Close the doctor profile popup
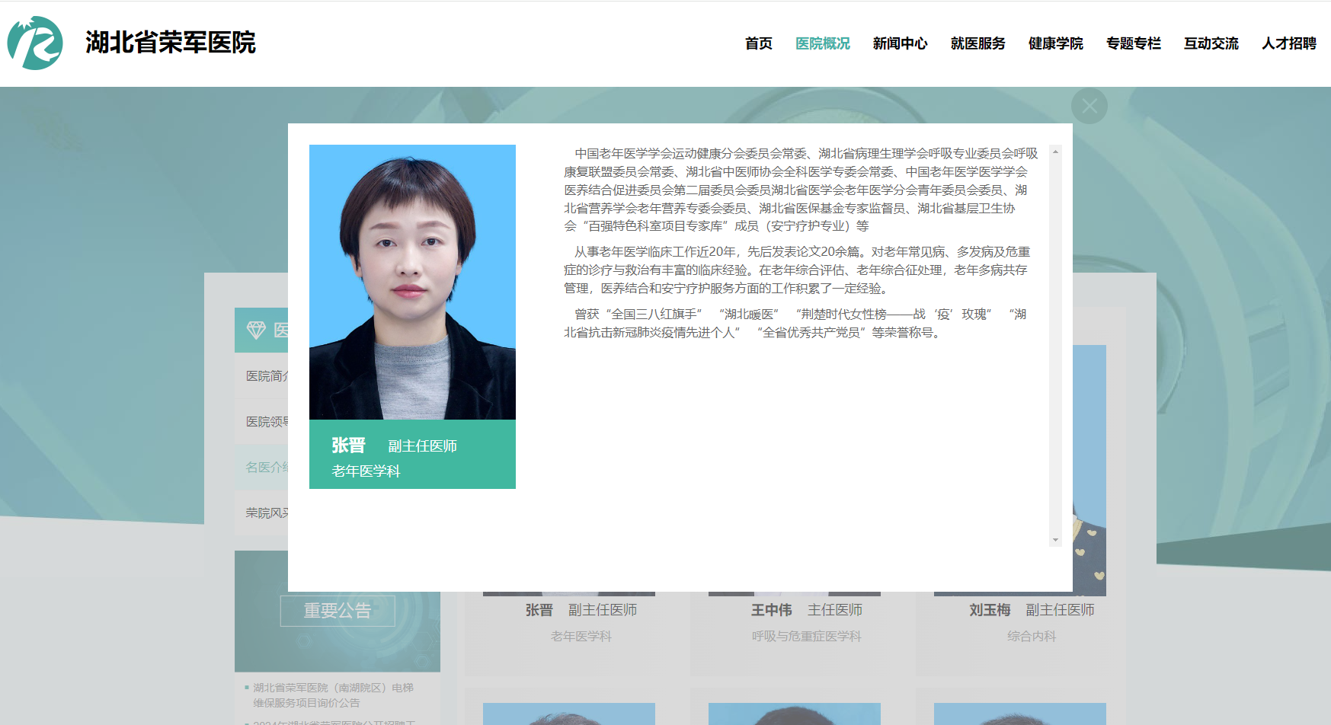Viewport: 1331px width, 725px height. click(x=1089, y=106)
